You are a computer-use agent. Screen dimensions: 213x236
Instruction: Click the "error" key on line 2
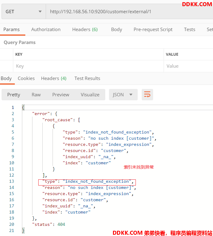(41, 114)
